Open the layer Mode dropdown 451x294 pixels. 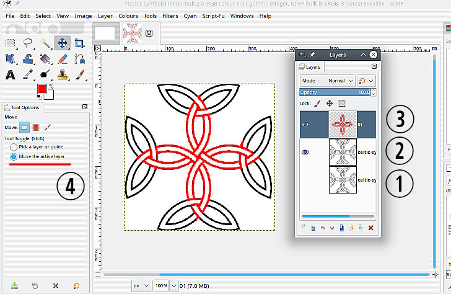tap(328, 81)
